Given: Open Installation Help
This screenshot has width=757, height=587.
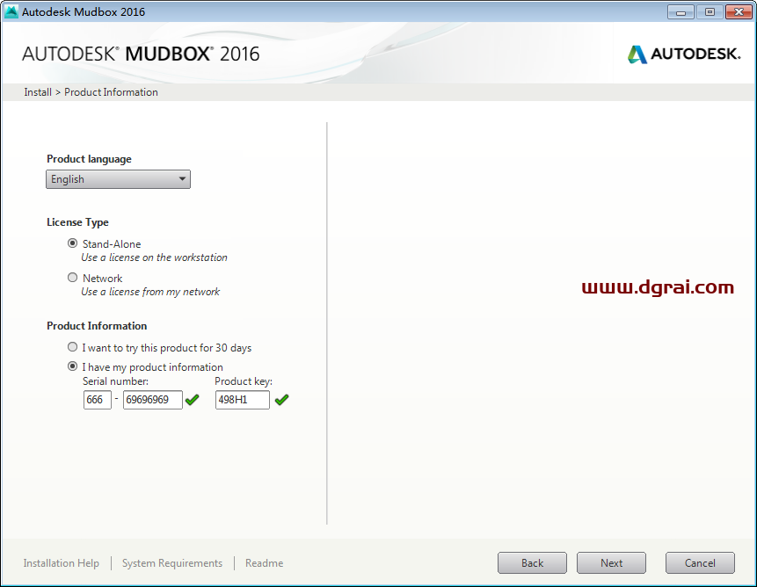Looking at the screenshot, I should [61, 562].
